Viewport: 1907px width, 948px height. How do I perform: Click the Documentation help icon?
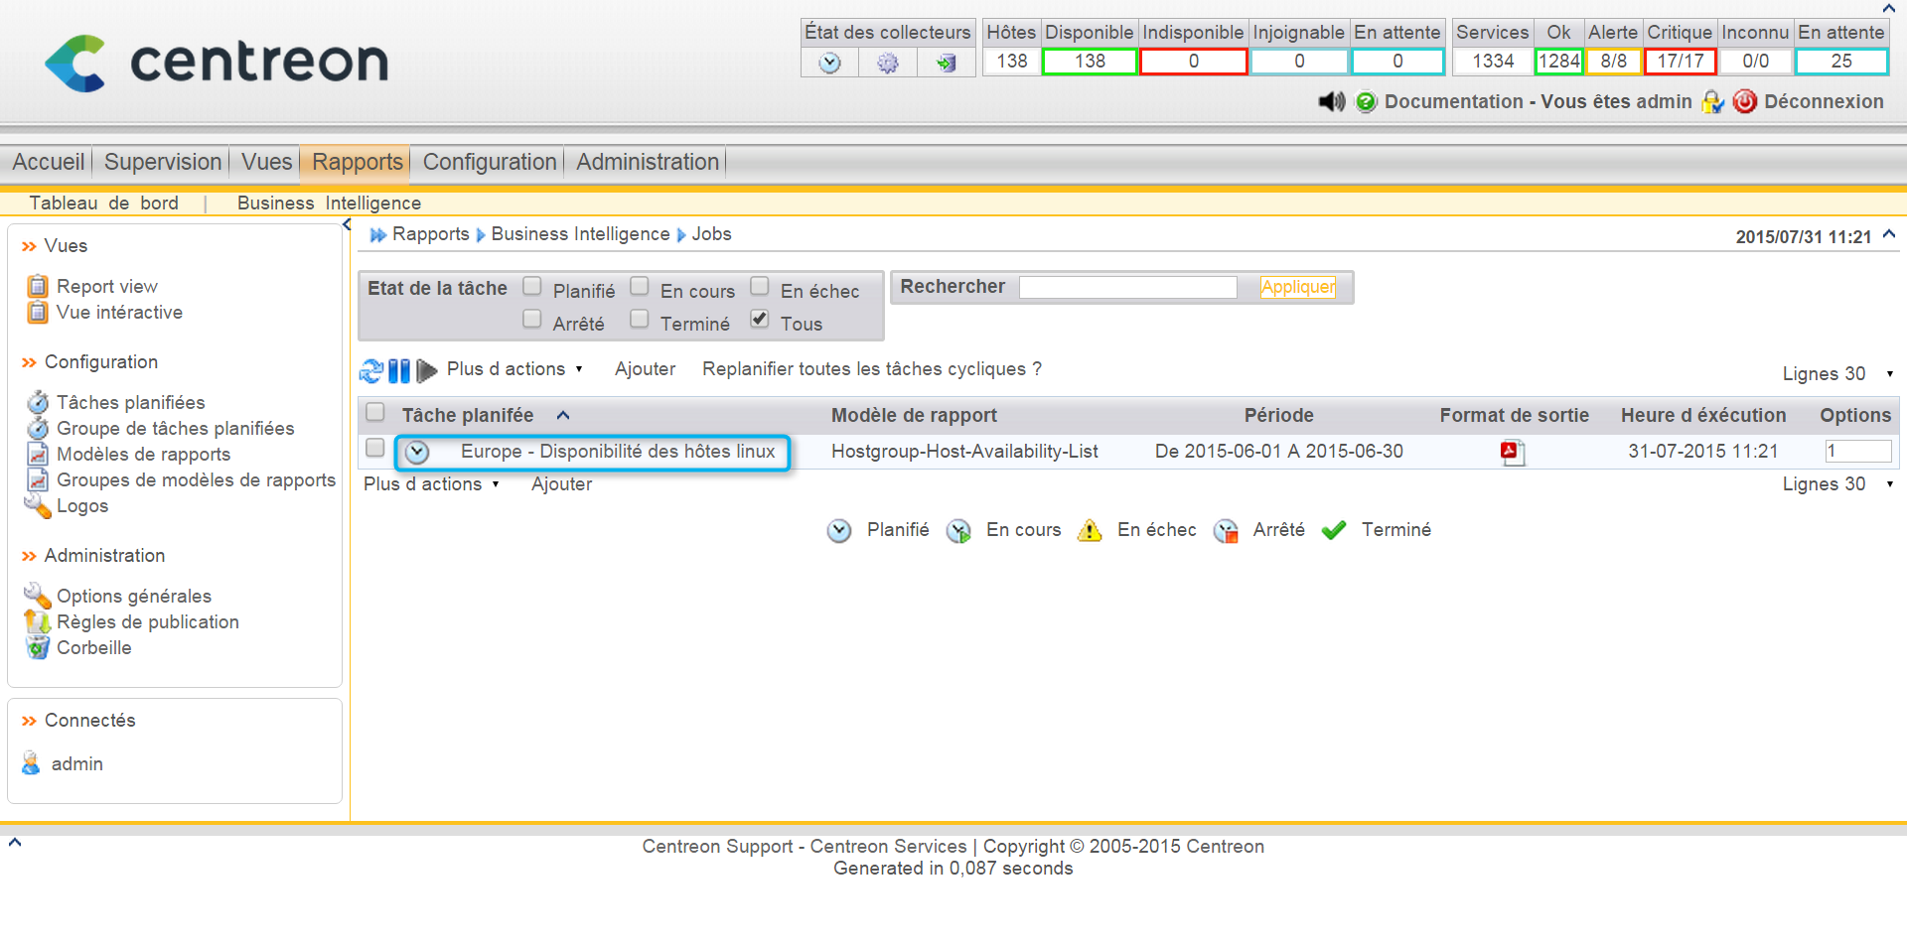click(1367, 101)
